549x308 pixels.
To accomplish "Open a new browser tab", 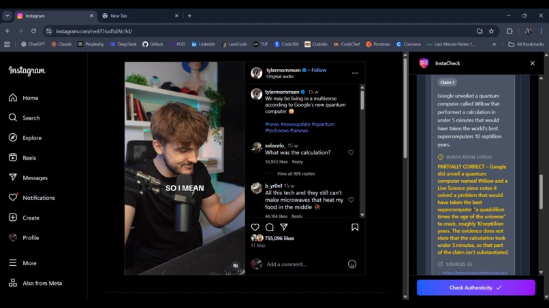I will tap(189, 16).
